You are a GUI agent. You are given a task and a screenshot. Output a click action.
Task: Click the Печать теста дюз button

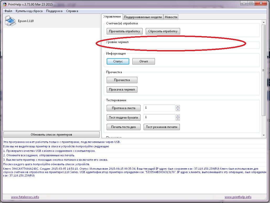pos(123,127)
